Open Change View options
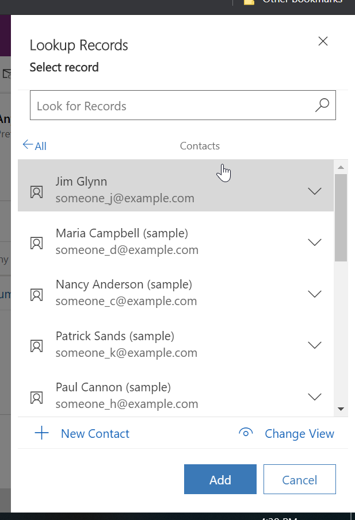 point(299,433)
